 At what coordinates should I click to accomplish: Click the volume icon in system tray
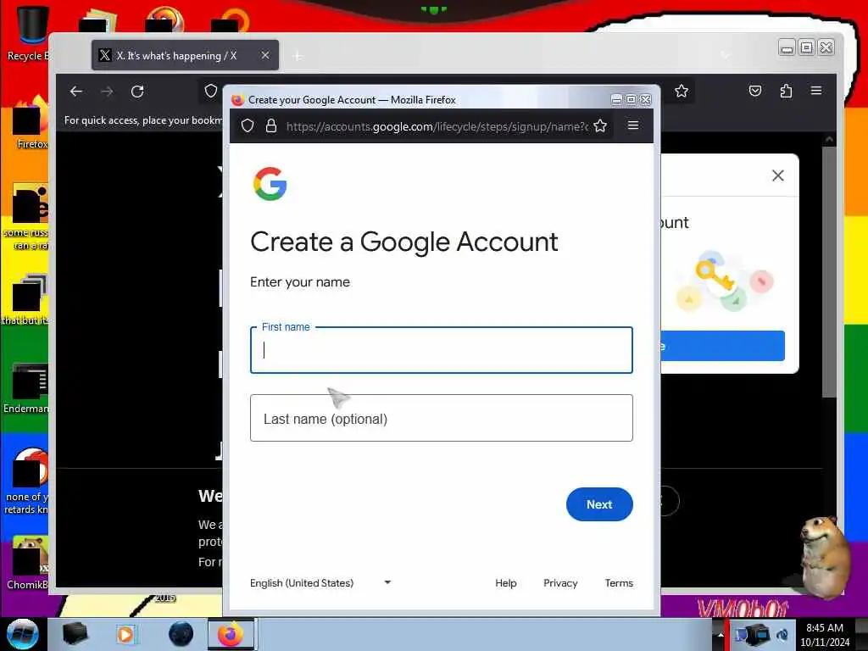click(782, 634)
